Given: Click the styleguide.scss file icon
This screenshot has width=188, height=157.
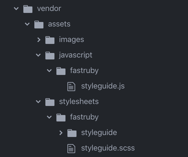Looking at the screenshot, I should 71,149.
